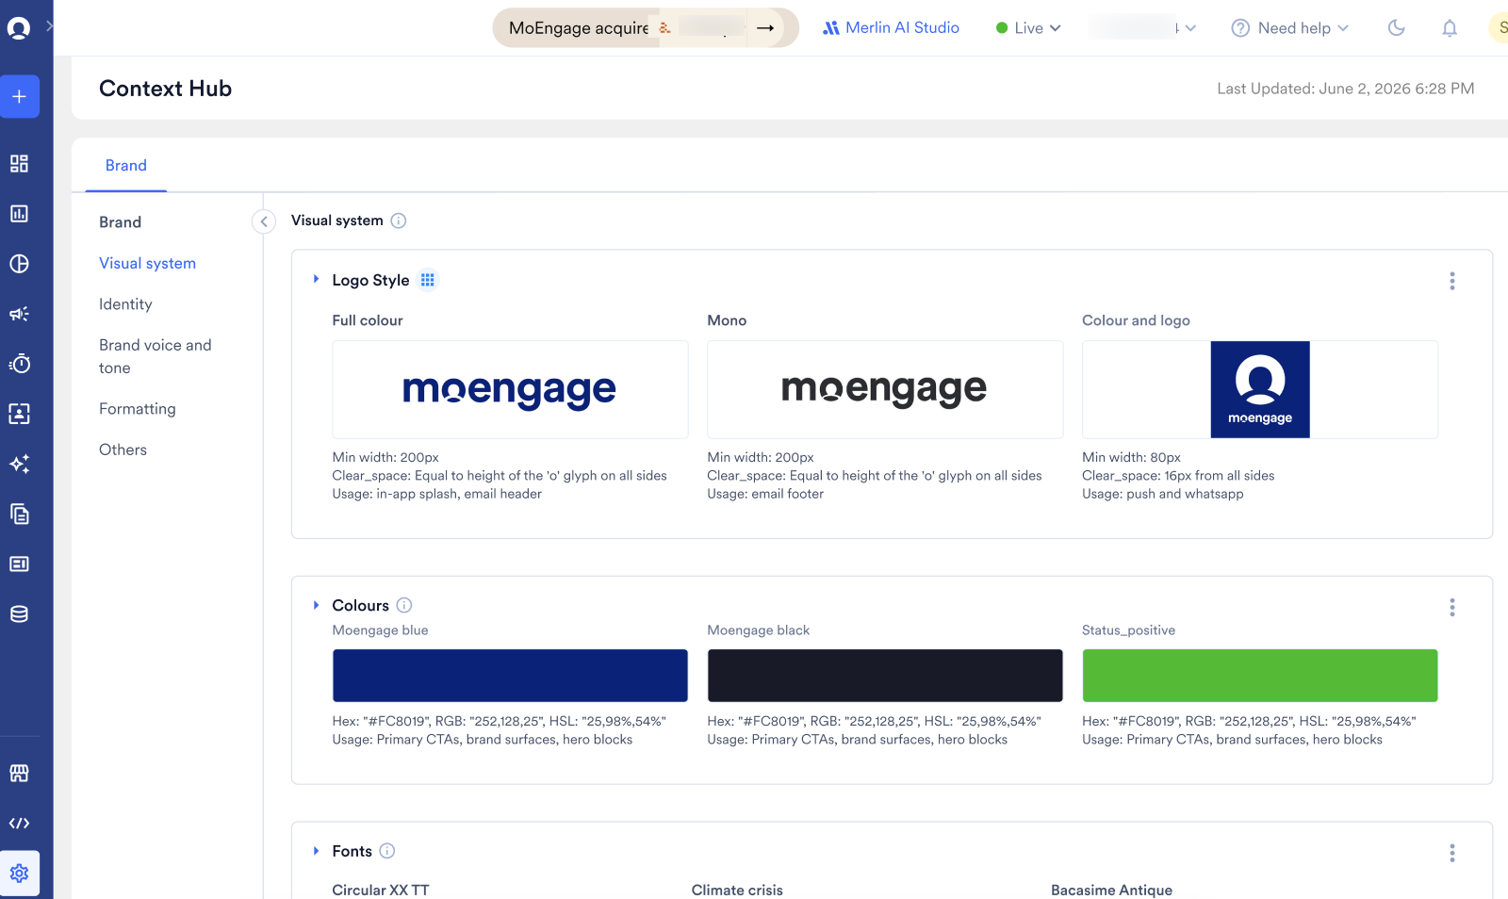Open the storefront marketplace icon
Viewport: 1508px width, 899px height.
pyautogui.click(x=19, y=774)
